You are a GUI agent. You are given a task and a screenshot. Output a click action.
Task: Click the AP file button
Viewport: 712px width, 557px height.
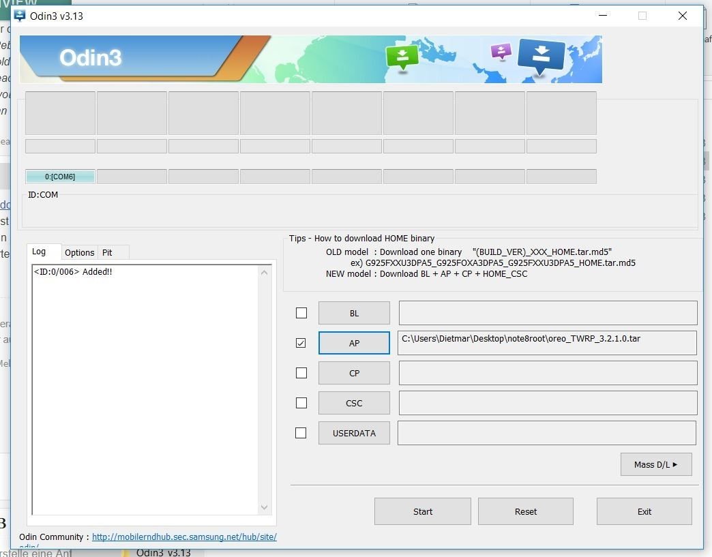[354, 343]
